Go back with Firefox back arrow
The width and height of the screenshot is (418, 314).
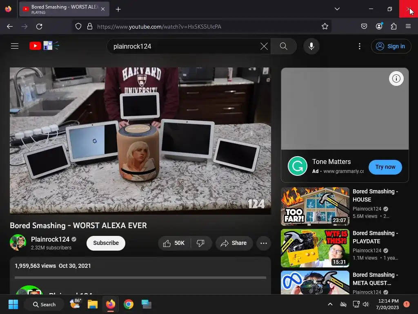(10, 27)
